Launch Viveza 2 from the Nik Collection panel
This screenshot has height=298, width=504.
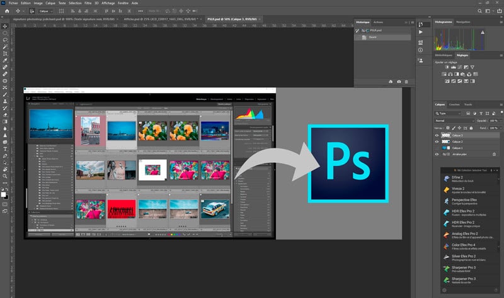coord(470,190)
